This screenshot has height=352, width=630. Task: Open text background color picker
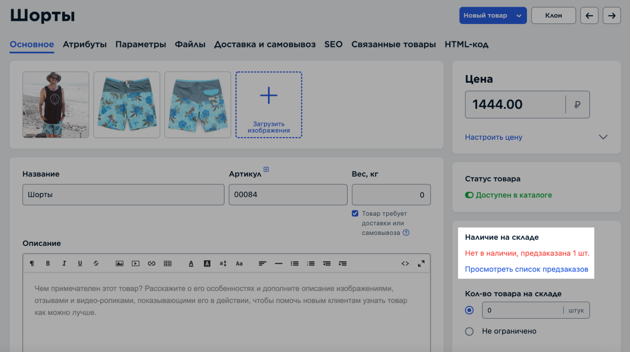[207, 264]
